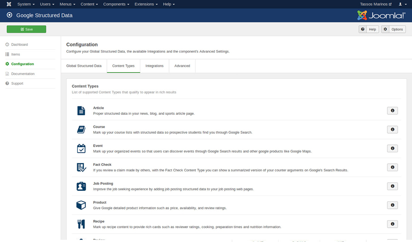Click the Options gear icon button

[385, 29]
